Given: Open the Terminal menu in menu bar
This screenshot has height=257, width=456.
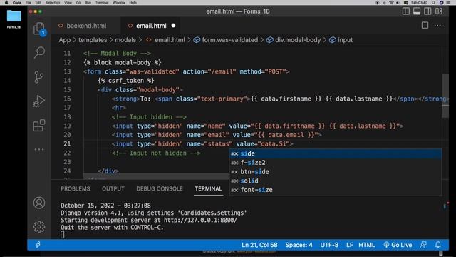Looking at the screenshot, I should tap(102, 3).
